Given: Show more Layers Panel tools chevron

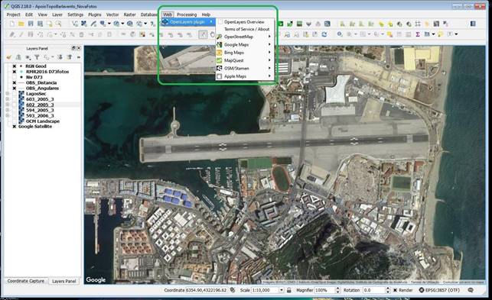Looking at the screenshot, I should click(x=79, y=57).
